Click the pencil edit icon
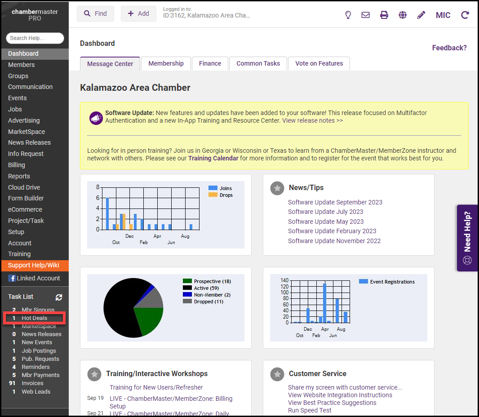The image size is (479, 417). [x=421, y=15]
